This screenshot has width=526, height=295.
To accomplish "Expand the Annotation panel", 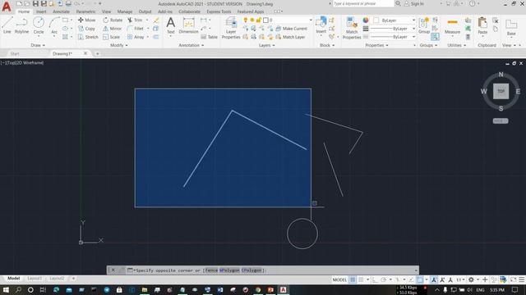I will click(191, 45).
